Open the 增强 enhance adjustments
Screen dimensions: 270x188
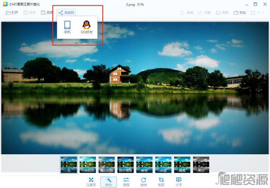[126, 181]
